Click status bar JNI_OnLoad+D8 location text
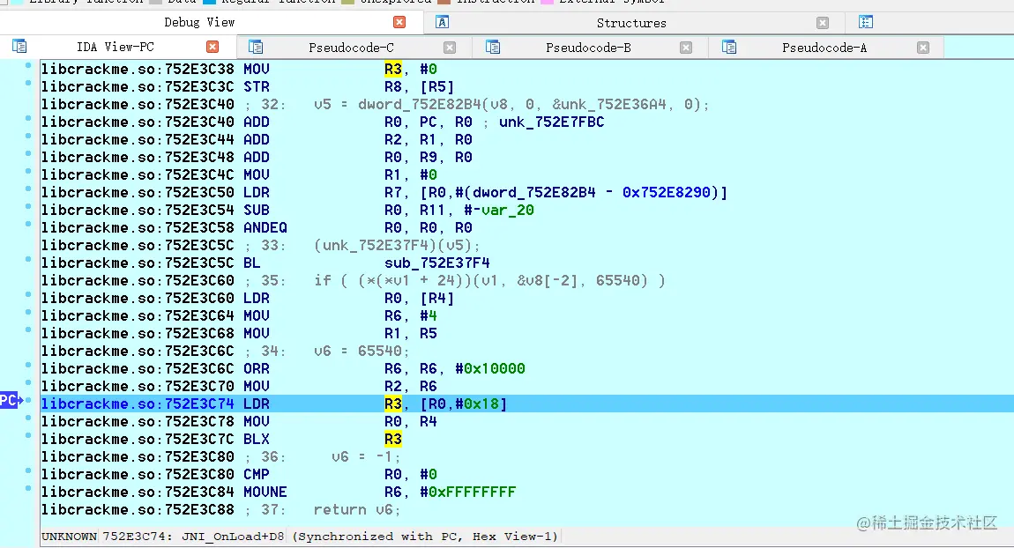 233,537
